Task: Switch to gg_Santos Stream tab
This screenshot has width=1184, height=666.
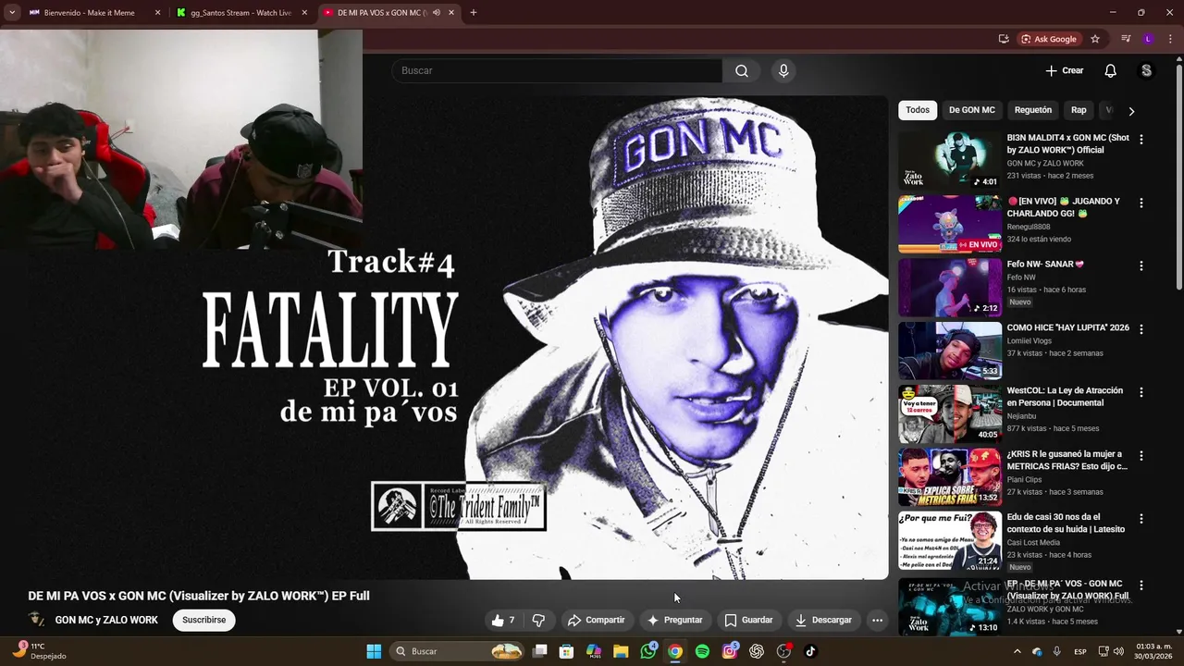Action: click(x=241, y=13)
